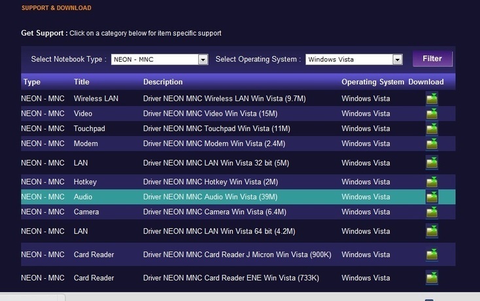Download the Hotkey driver
480x301 pixels.
[432, 182]
